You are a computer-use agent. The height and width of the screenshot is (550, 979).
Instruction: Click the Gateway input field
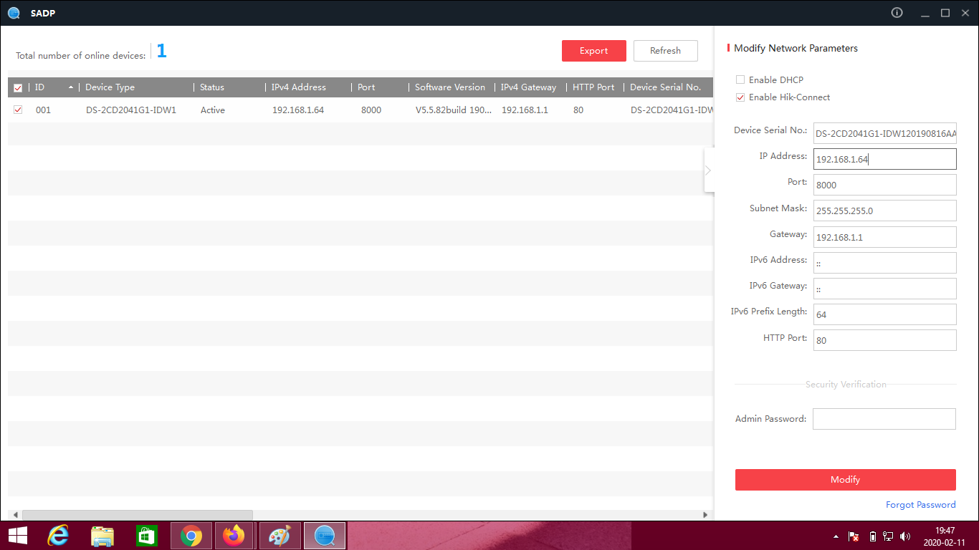pyautogui.click(x=885, y=237)
